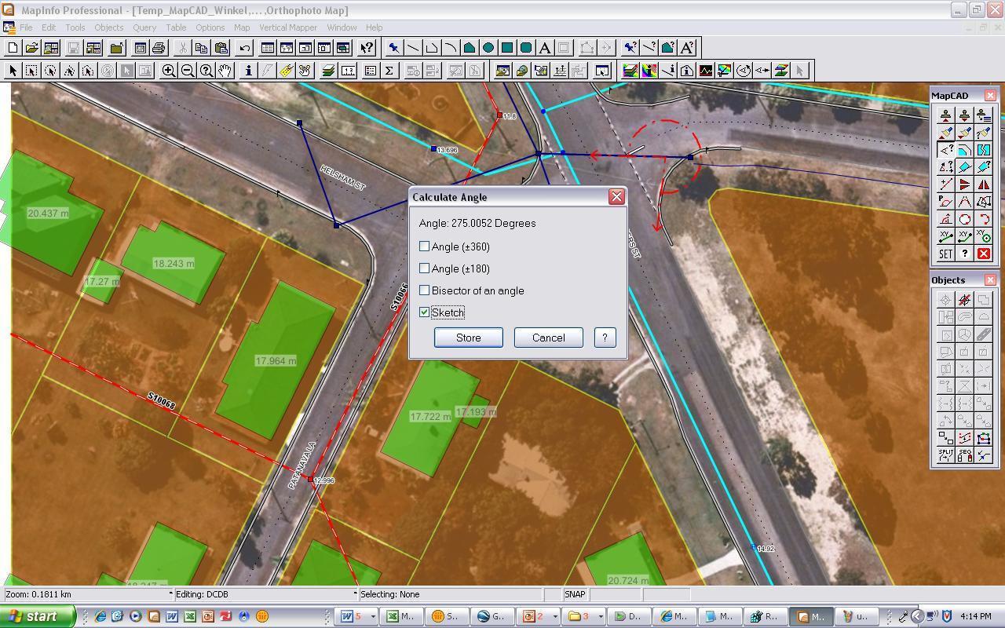1005x628 pixels.
Task: Activate the context Help pointer icon
Action: pos(366,48)
